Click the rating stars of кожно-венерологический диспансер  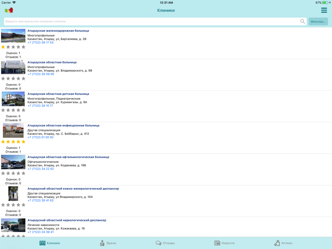coord(13,205)
